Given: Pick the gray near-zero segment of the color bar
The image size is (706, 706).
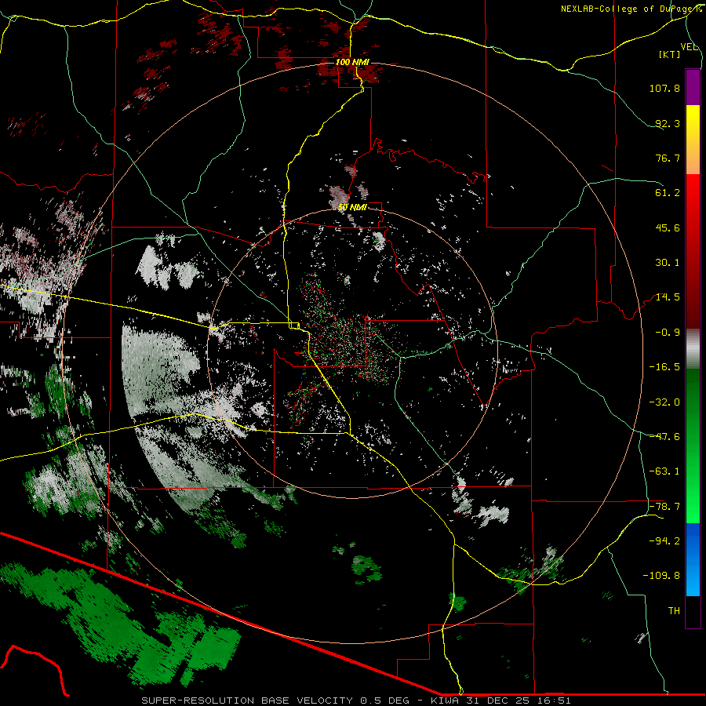Looking at the screenshot, I should (x=693, y=349).
